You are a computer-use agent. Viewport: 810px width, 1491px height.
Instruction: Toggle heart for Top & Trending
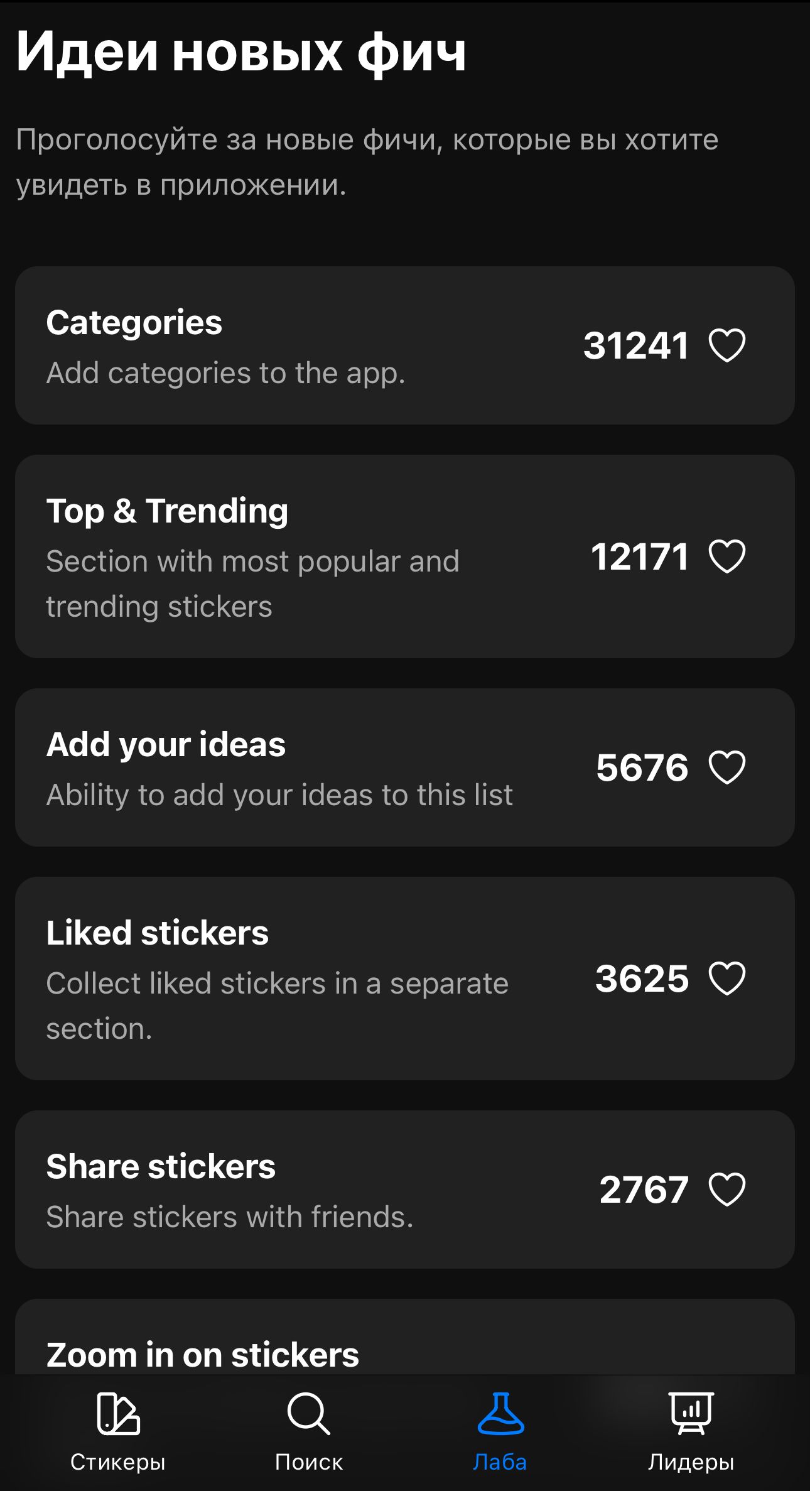point(726,556)
